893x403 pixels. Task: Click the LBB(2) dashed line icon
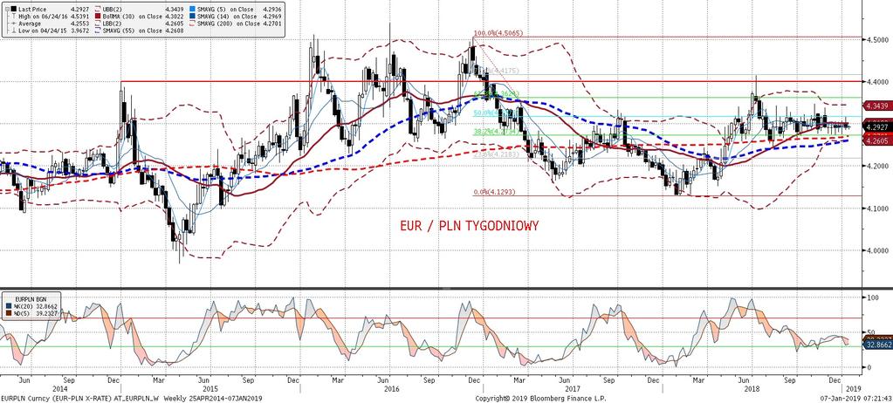coord(98,24)
